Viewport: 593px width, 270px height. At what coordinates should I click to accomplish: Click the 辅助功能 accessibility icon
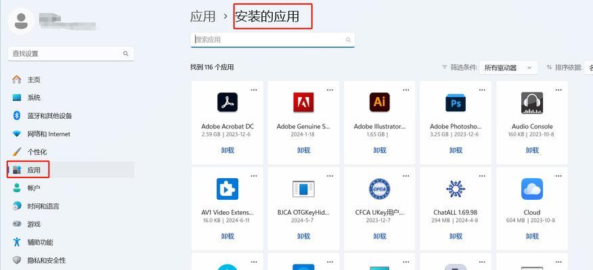click(x=17, y=242)
